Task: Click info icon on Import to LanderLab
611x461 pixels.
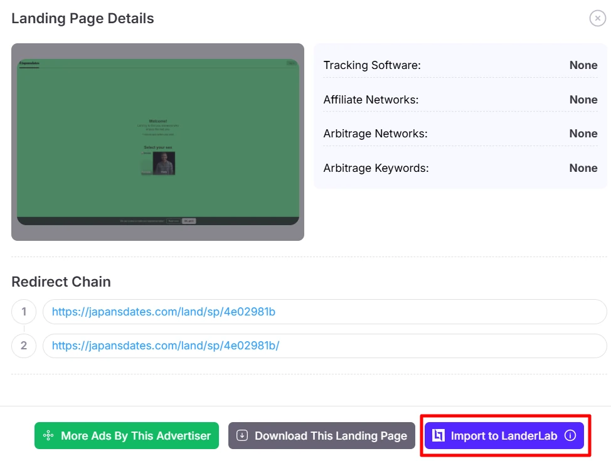Action: [570, 435]
